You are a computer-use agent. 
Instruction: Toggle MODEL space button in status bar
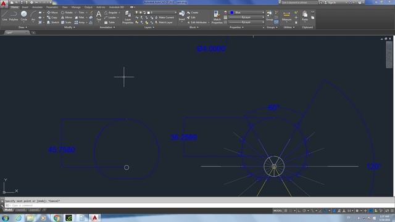(x=277, y=211)
